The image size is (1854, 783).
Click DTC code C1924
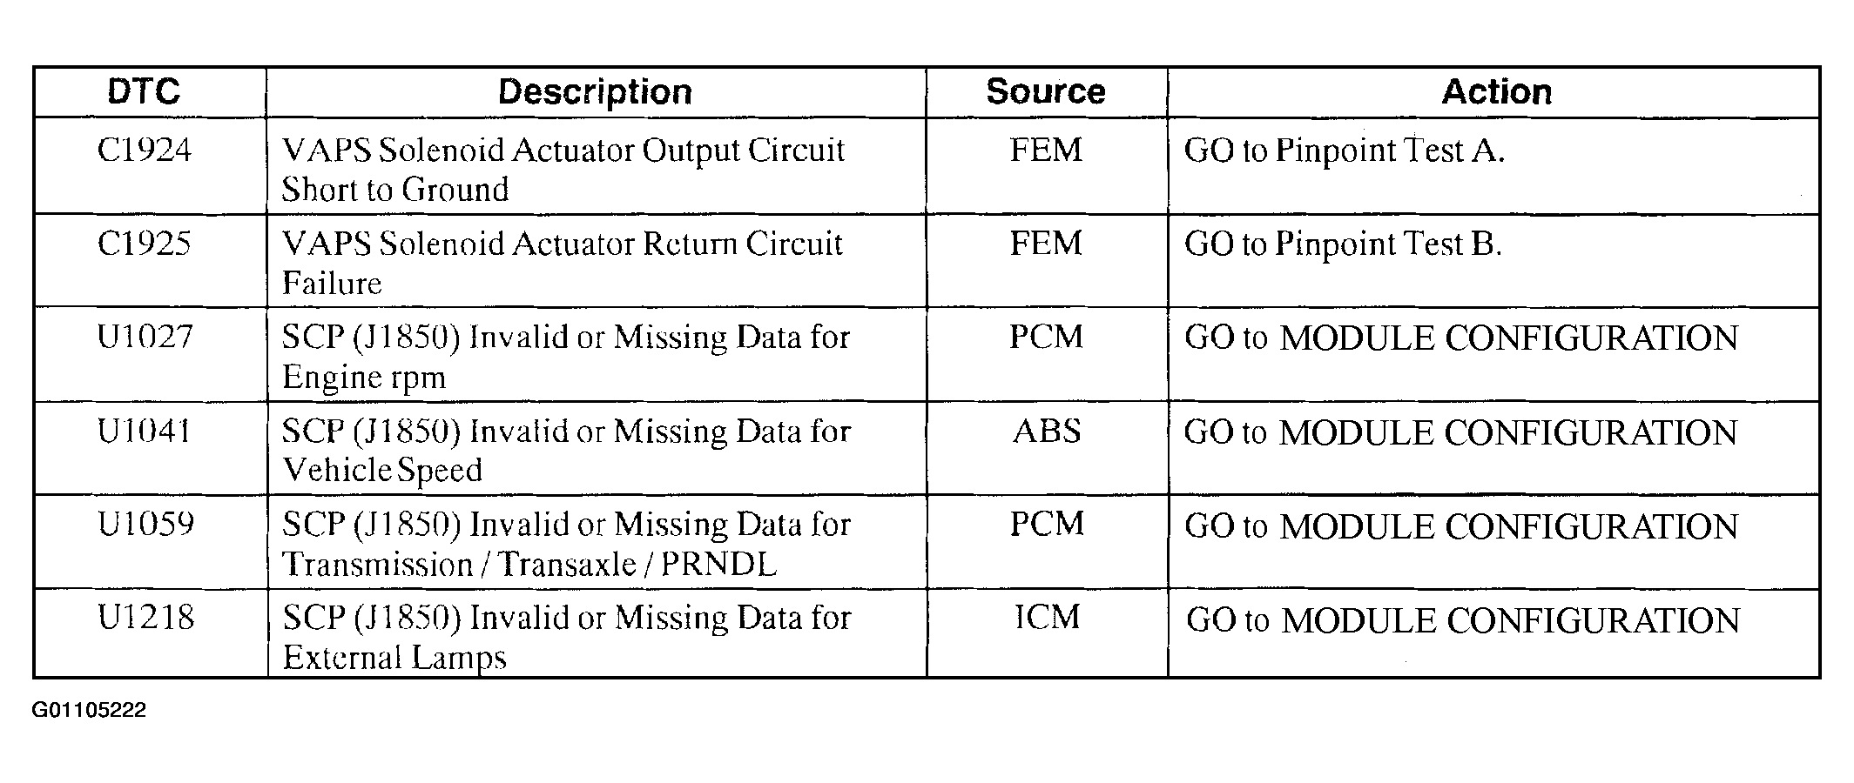[145, 151]
